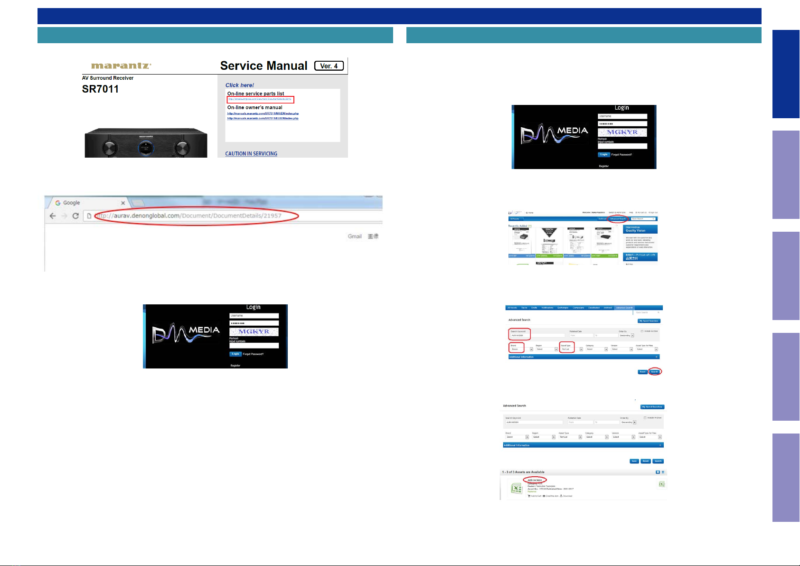Open the Brand dropdown showing Denon

531,349
